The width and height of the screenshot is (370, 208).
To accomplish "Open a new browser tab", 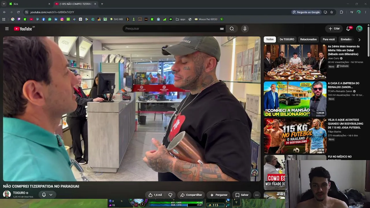I will [x=102, y=4].
